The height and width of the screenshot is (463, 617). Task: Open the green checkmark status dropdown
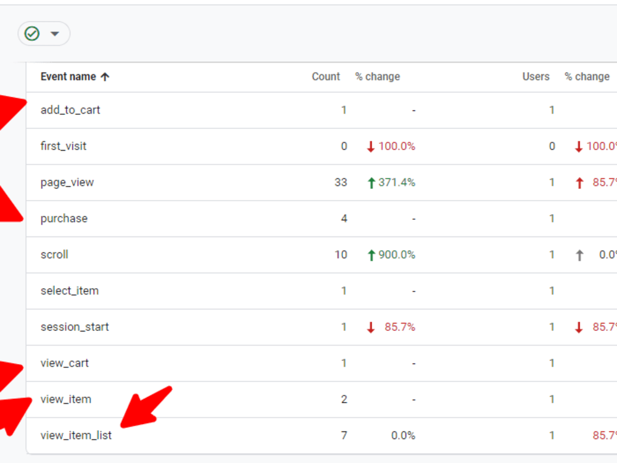(x=44, y=34)
